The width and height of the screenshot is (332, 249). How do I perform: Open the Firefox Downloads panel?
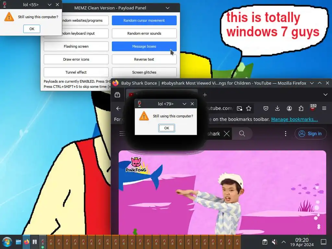pyautogui.click(x=278, y=109)
